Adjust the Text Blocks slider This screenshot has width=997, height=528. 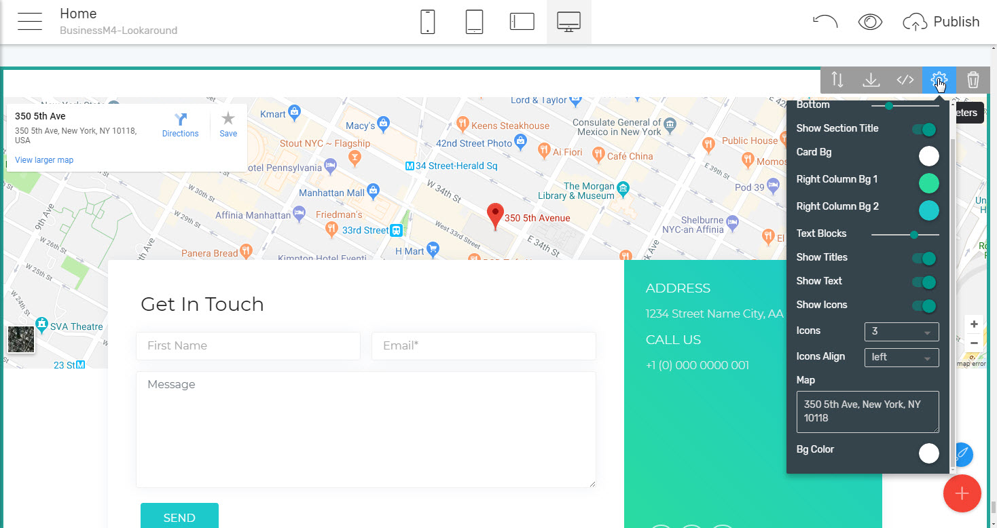[905, 235]
